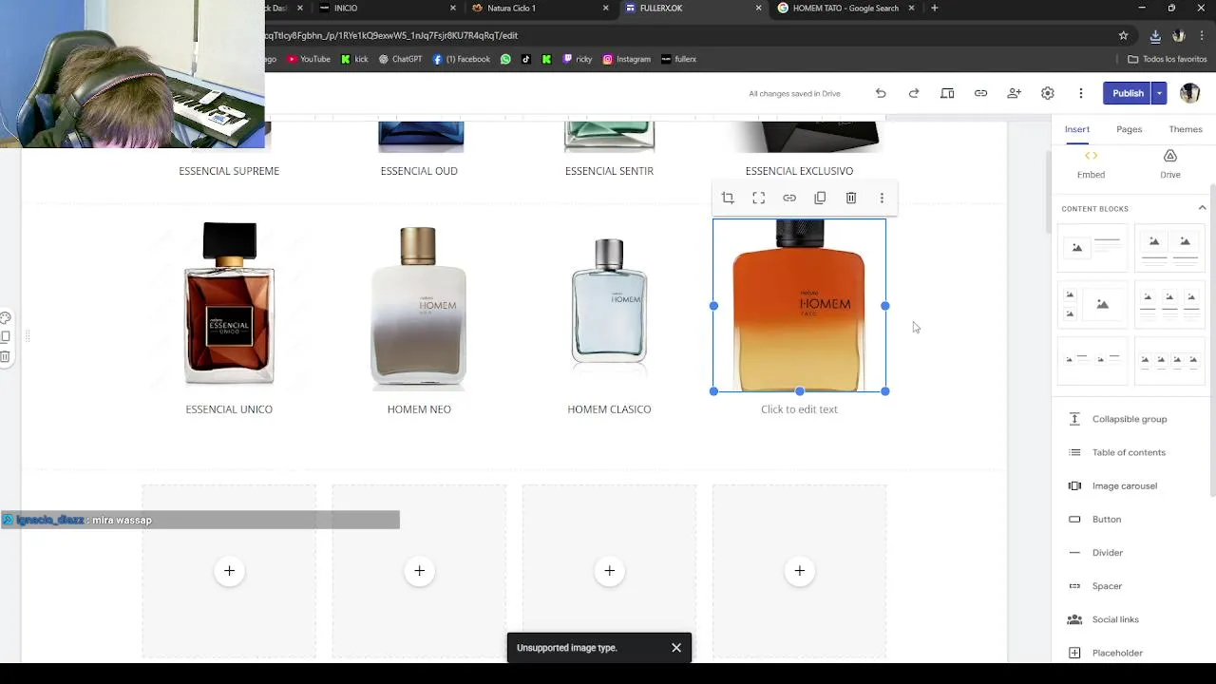Open the WhatsApp bookmark icon

click(x=505, y=59)
